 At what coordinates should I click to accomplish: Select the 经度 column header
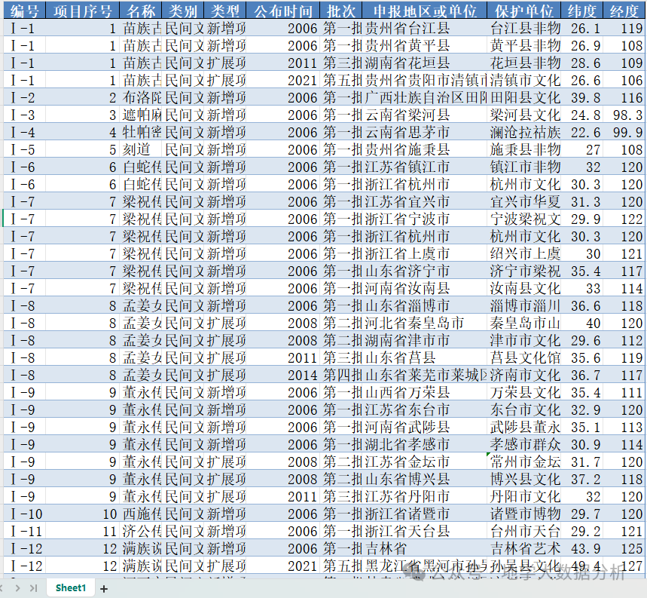click(x=624, y=11)
